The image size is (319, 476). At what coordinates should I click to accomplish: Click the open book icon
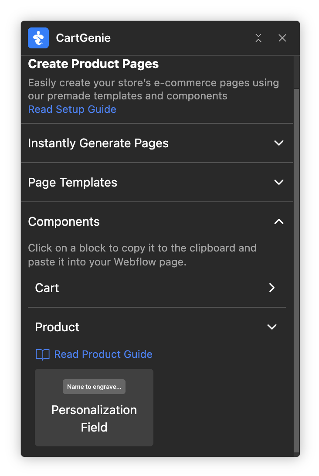point(42,354)
